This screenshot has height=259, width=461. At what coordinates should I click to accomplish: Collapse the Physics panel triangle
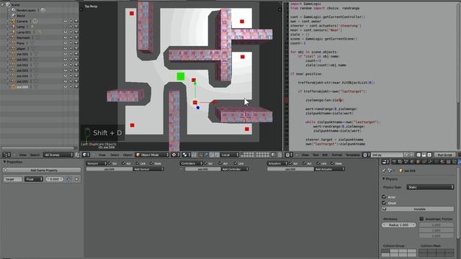pos(384,179)
